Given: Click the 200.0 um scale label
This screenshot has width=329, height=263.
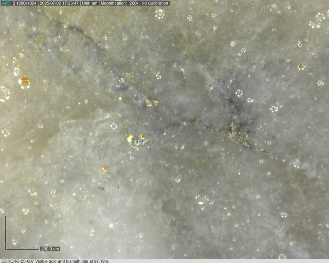Looking at the screenshot, I should click(50, 249).
